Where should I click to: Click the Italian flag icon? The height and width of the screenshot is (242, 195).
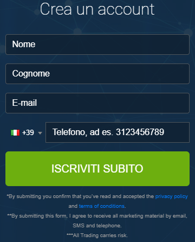[15, 132]
